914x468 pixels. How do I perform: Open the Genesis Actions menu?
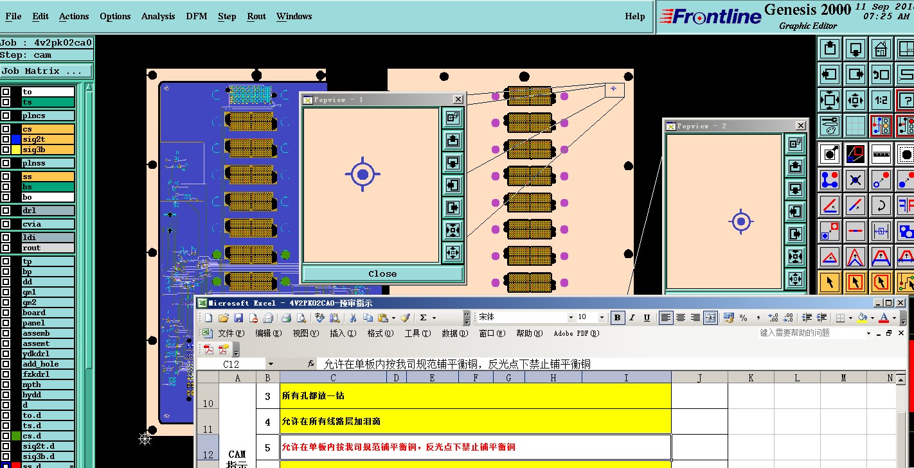coord(74,16)
